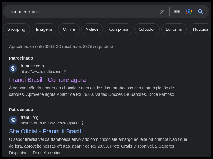This screenshot has width=213, height=159.
Task: Click the globe favicon next to franuibr.com
Action: click(x=13, y=68)
